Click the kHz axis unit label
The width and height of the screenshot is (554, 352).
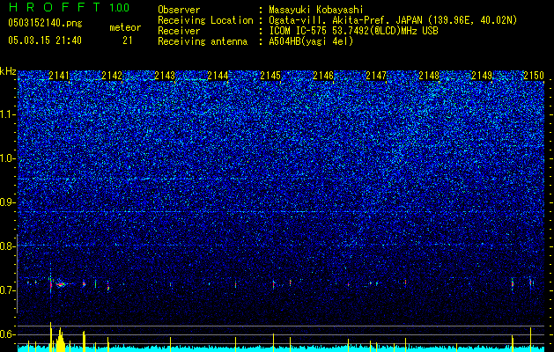coord(8,71)
